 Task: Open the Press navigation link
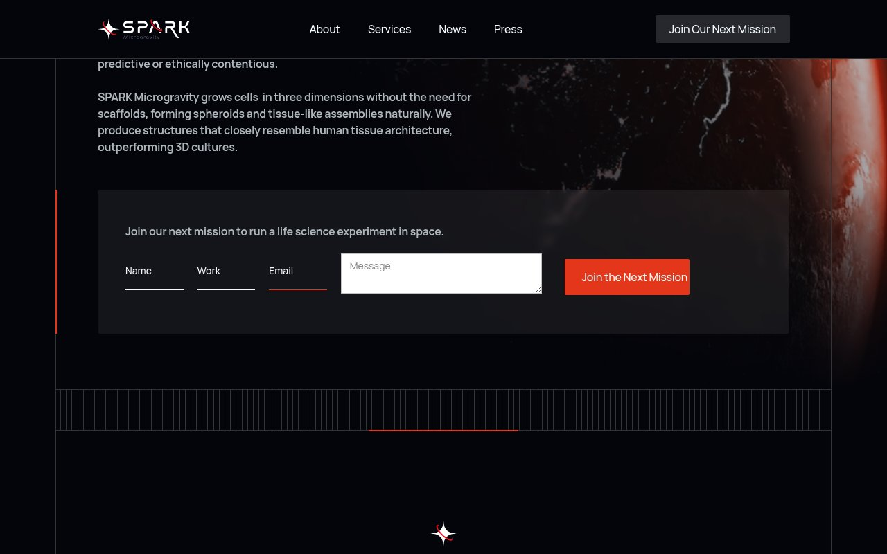pyautogui.click(x=508, y=29)
